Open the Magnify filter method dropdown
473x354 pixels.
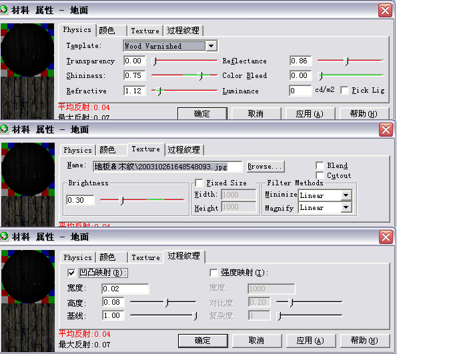point(346,207)
